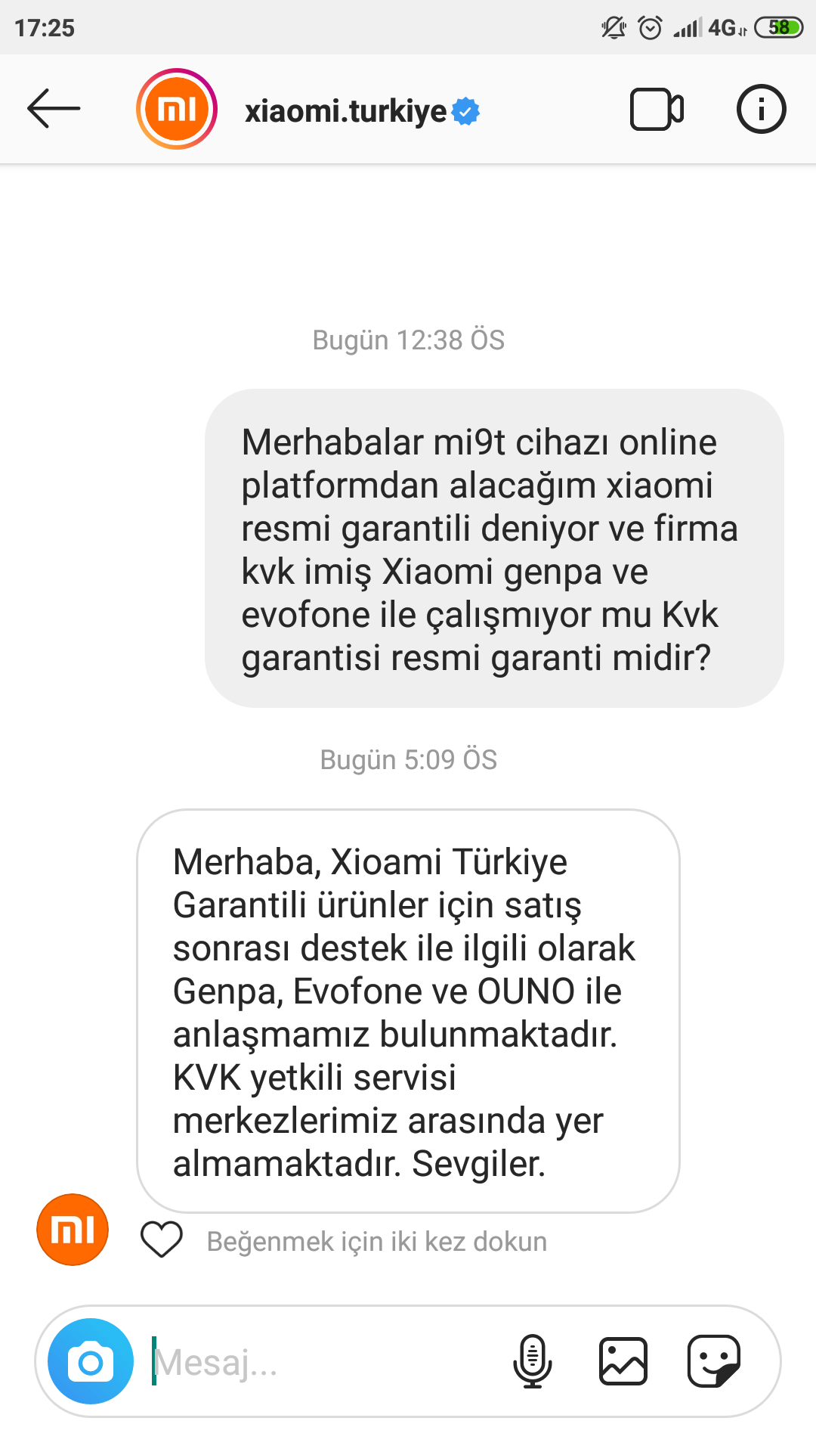The height and width of the screenshot is (1452, 816).
Task: Tap Mi avatar next to received message
Action: [73, 1230]
